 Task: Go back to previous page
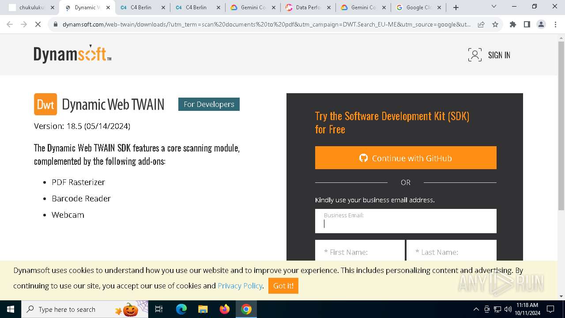pos(10,24)
